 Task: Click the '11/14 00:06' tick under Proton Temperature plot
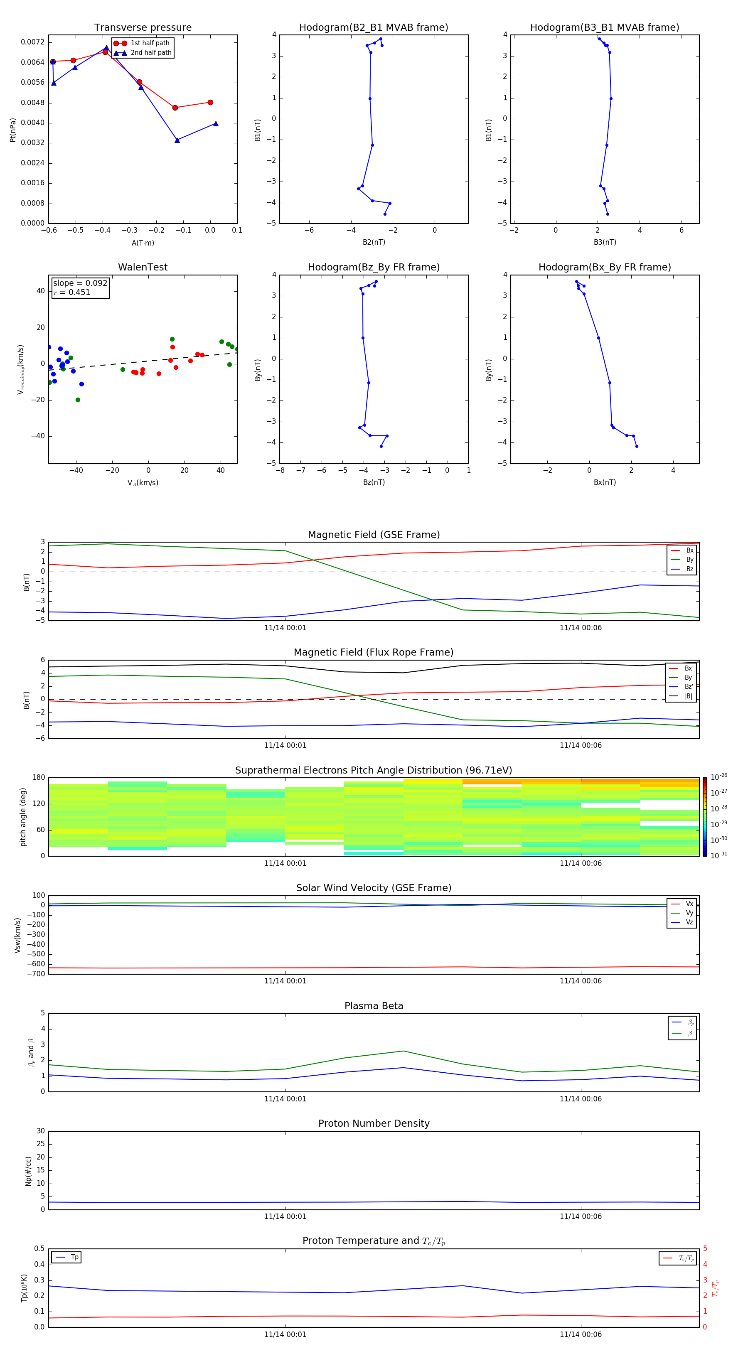(x=581, y=1335)
